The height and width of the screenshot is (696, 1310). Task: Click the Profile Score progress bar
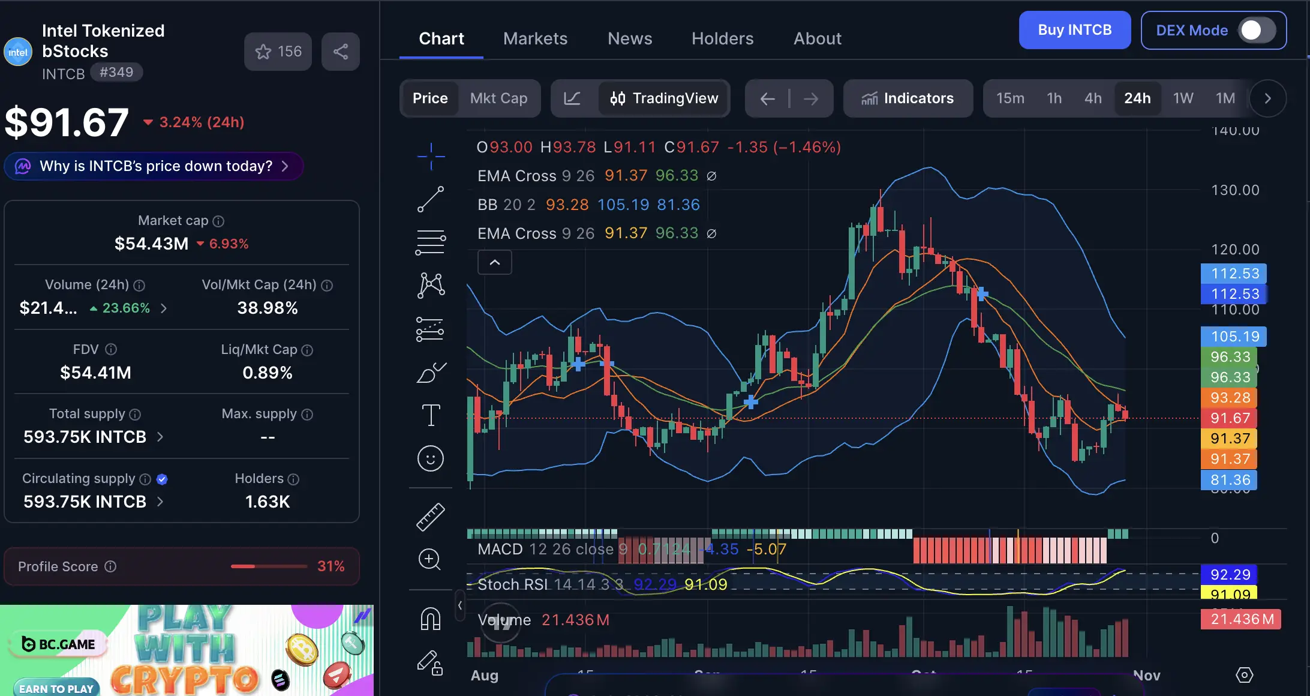pos(269,566)
